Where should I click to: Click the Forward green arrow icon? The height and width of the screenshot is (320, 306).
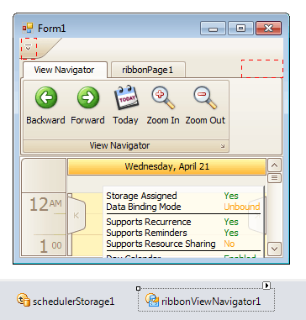coord(88,97)
